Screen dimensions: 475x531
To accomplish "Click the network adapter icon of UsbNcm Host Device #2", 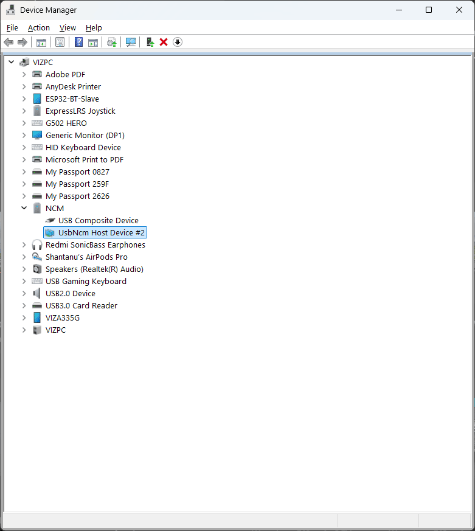I will [x=50, y=232].
